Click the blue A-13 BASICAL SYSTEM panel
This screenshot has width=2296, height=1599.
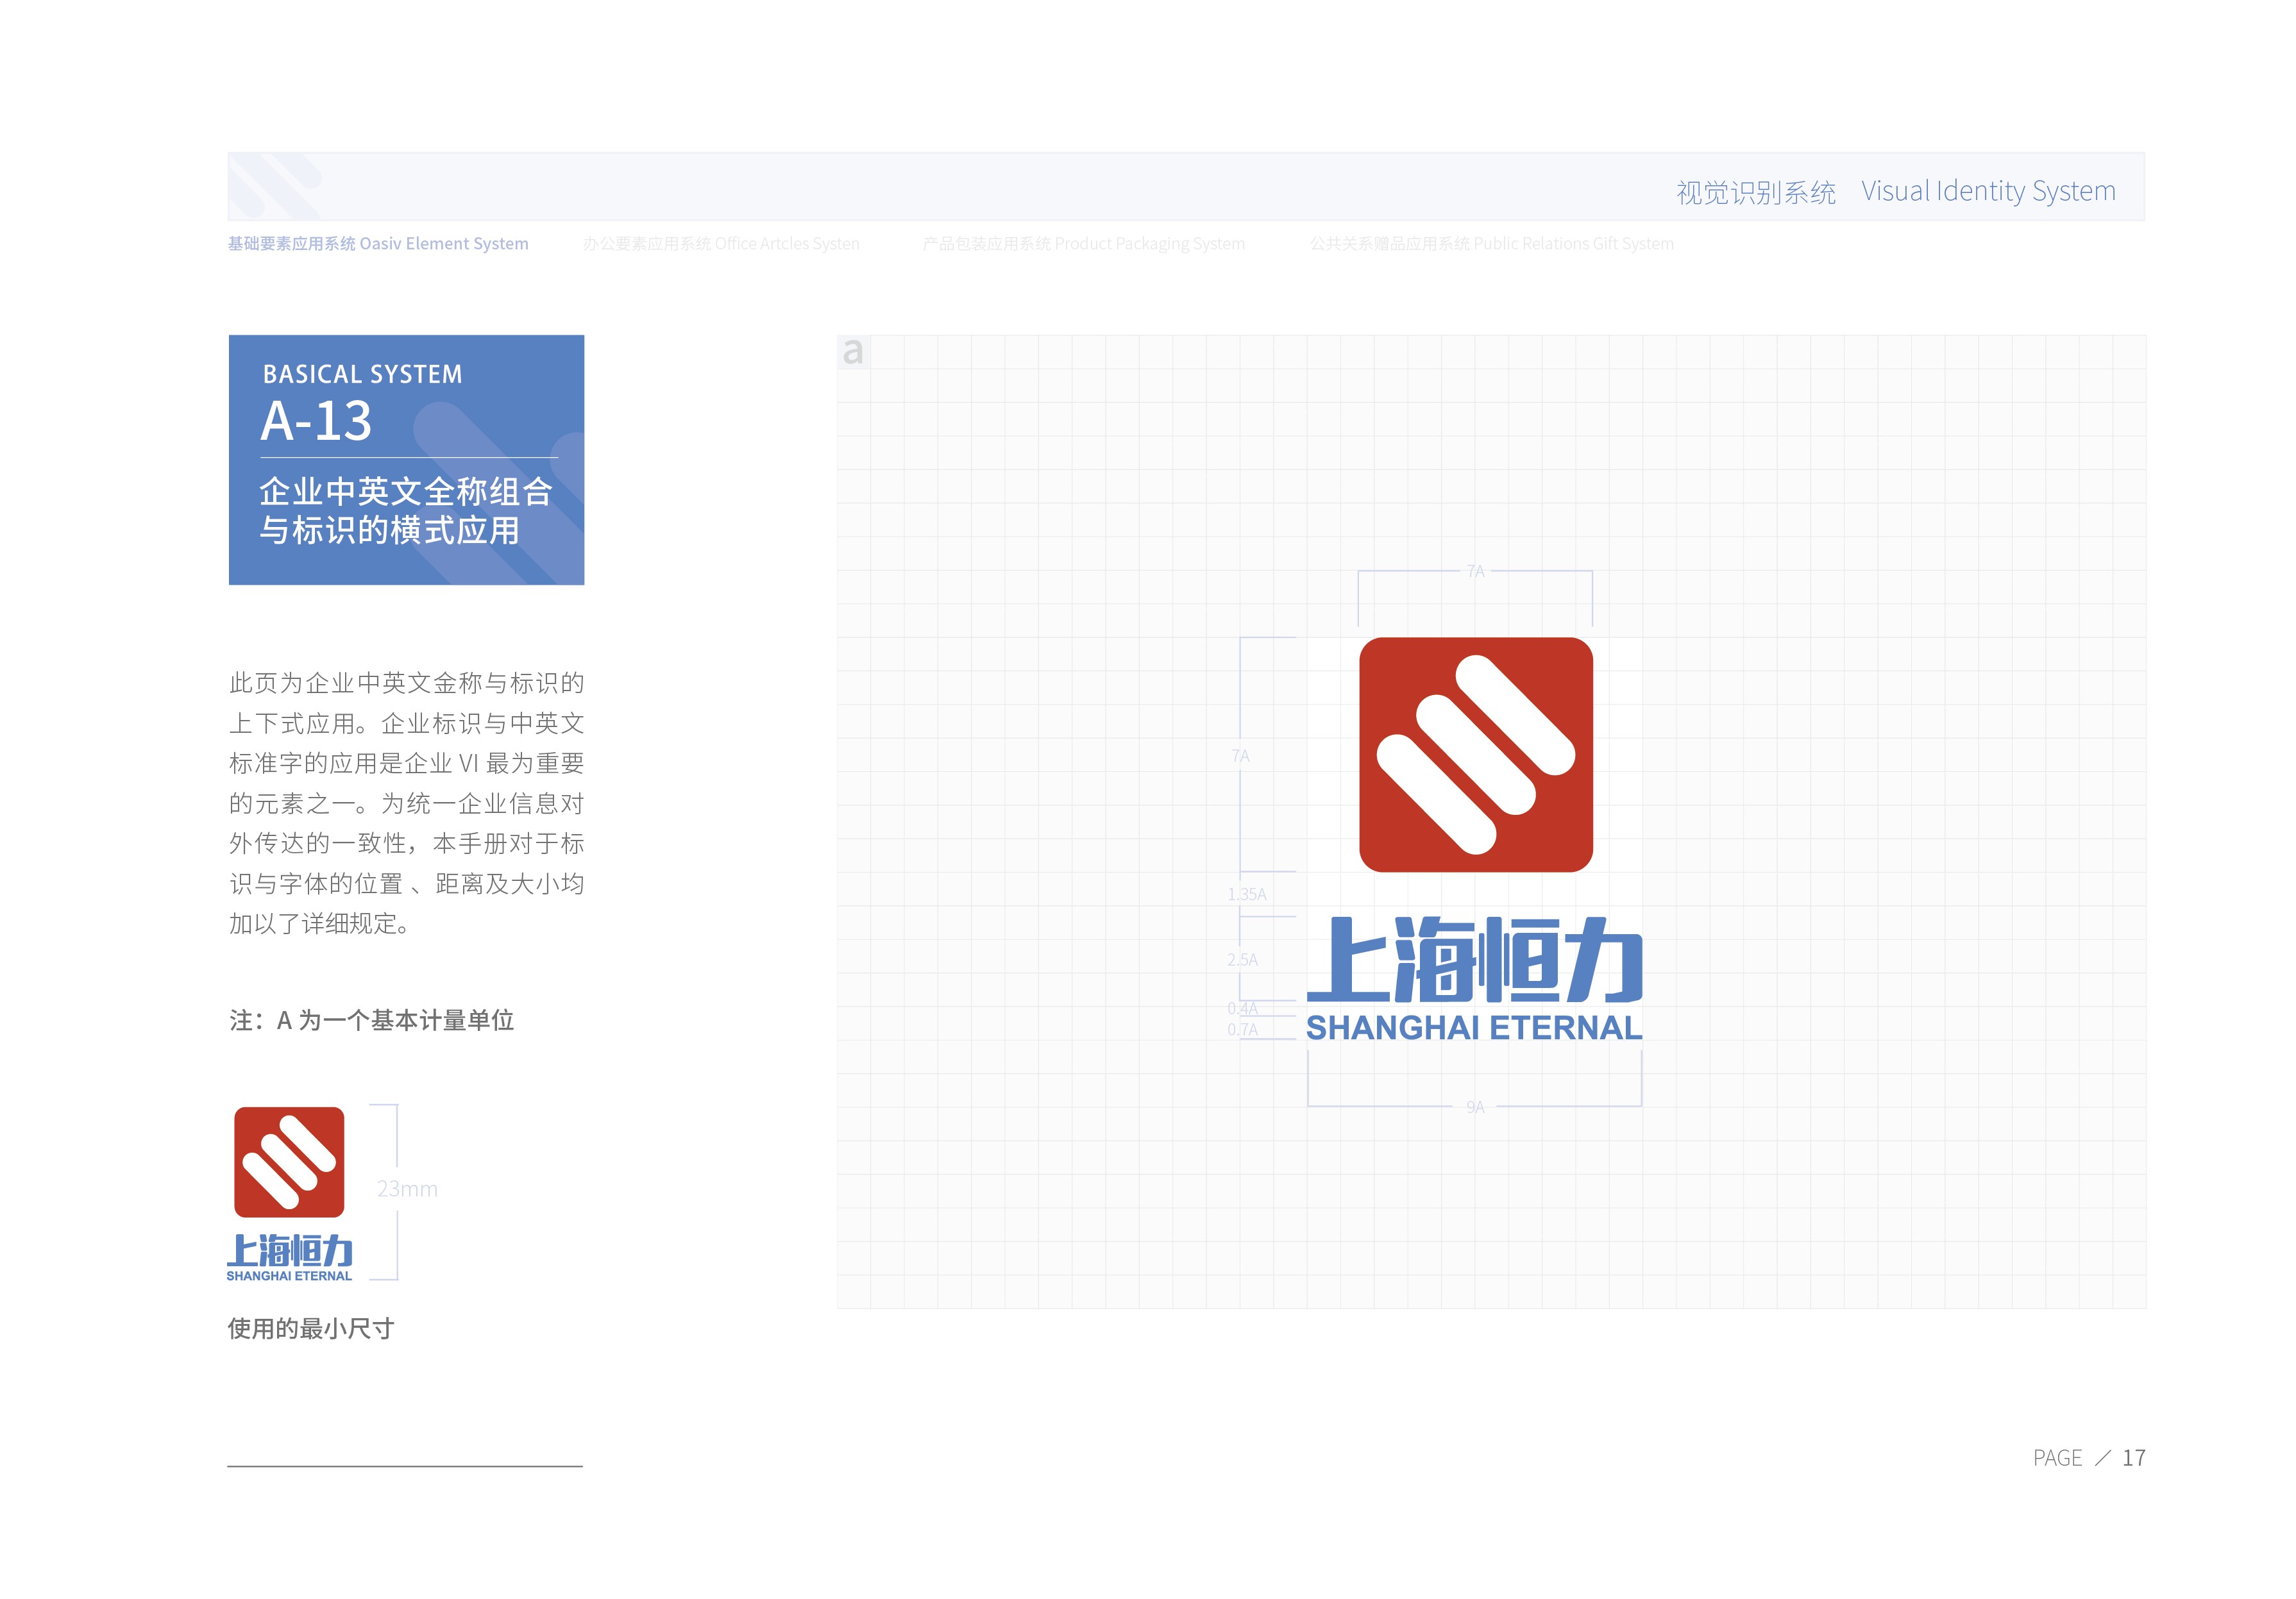[406, 460]
